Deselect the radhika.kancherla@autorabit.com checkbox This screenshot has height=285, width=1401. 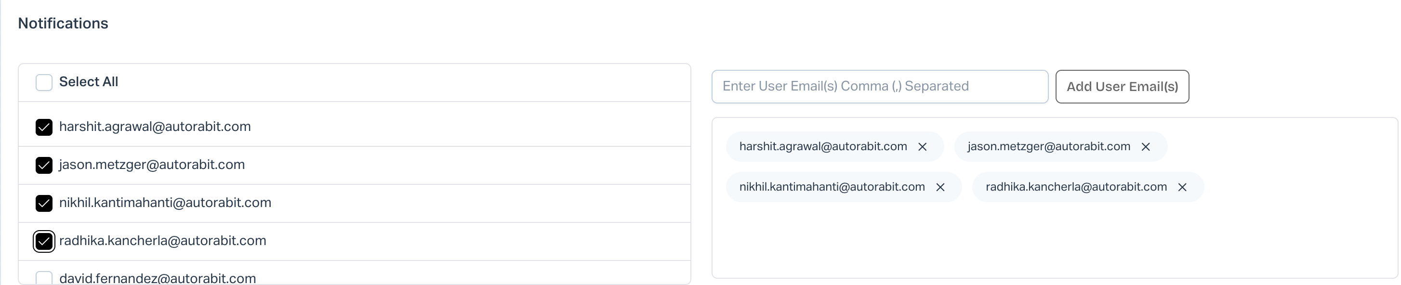pyautogui.click(x=44, y=242)
